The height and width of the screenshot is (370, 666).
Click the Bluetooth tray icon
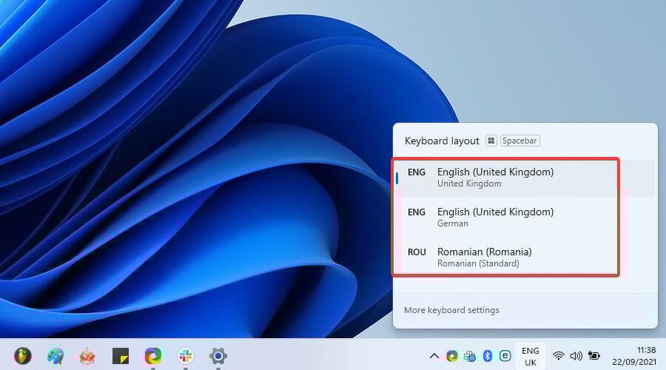pos(488,356)
